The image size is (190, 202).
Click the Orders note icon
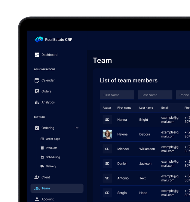pyautogui.click(x=37, y=91)
